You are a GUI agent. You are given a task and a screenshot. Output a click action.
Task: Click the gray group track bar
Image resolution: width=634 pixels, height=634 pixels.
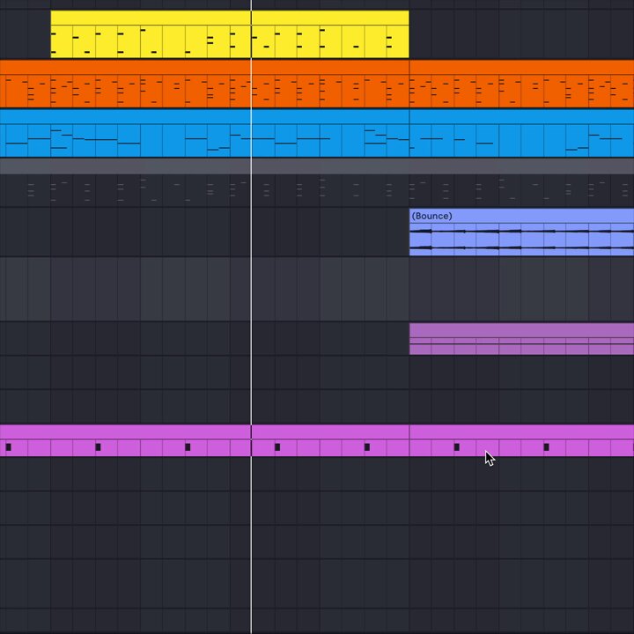317,166
